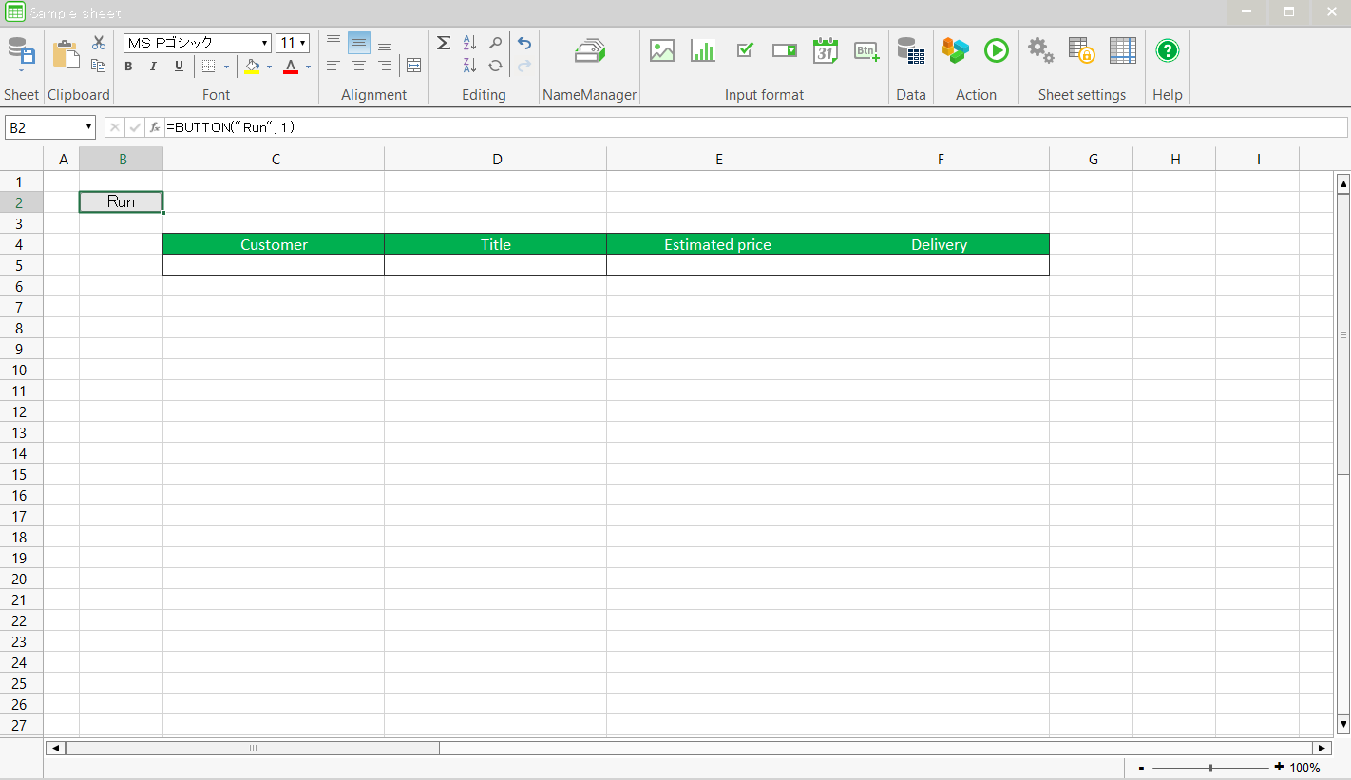Open Help with the question mark icon
Image resolution: width=1351 pixels, height=780 pixels.
[1168, 51]
